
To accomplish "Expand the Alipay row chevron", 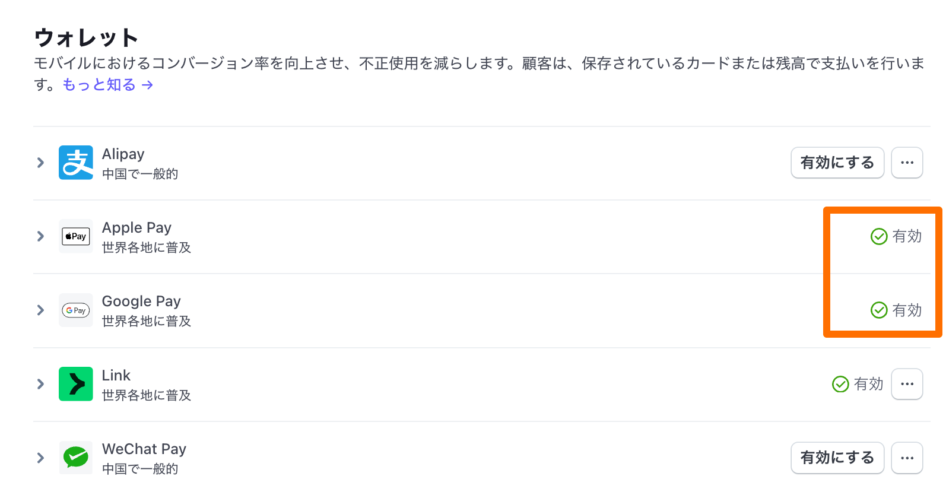I will pyautogui.click(x=40, y=163).
